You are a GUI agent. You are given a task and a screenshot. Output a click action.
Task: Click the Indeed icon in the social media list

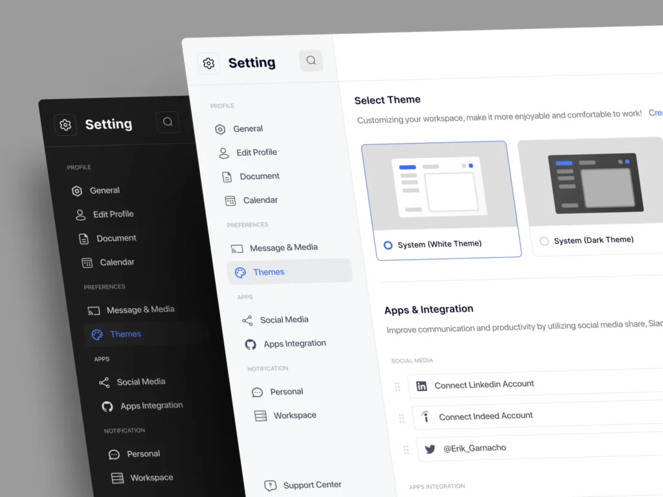425,417
